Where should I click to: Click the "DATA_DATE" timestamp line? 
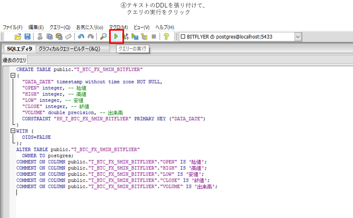(92, 82)
